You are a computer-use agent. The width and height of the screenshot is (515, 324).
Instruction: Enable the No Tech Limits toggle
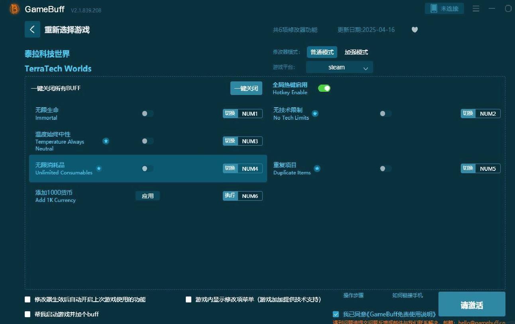pos(385,114)
